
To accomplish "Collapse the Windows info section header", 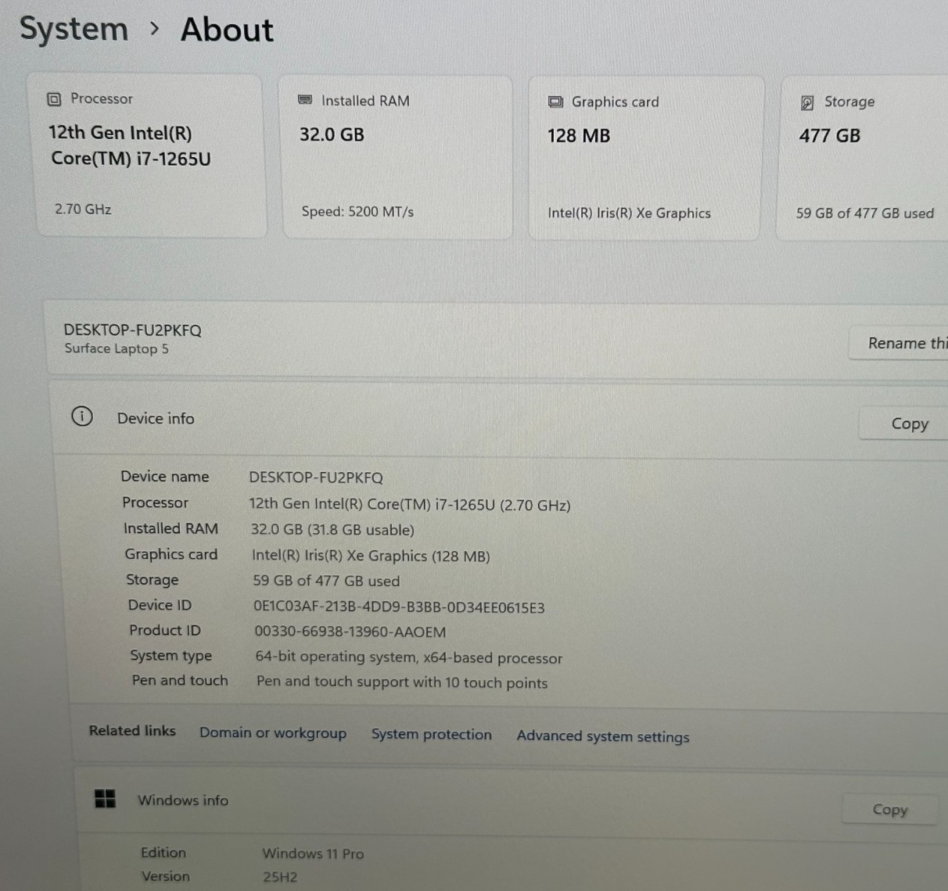I will [512, 803].
